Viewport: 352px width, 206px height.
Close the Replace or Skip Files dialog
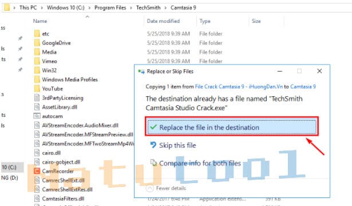coord(319,71)
